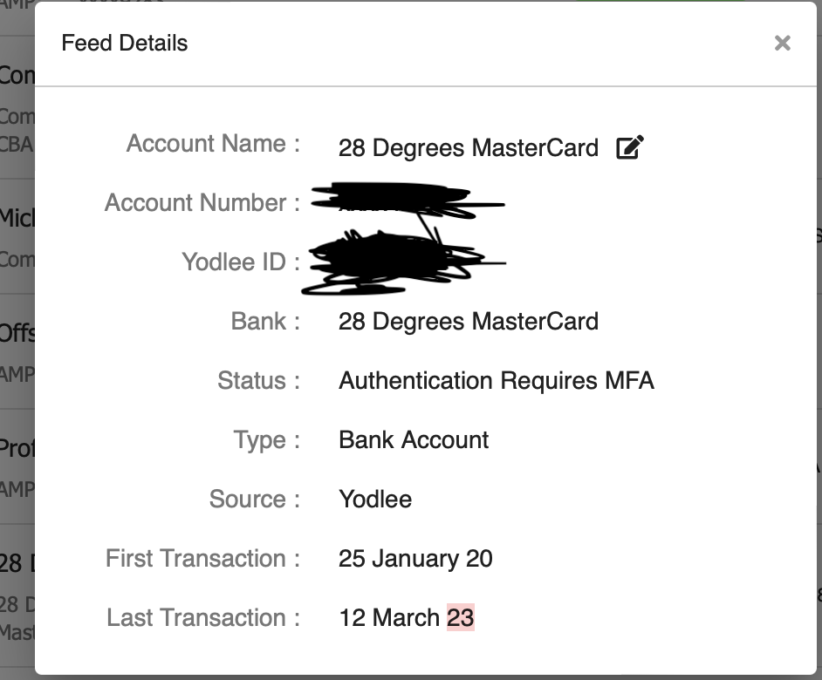822x680 pixels.
Task: Select the First Transaction date 25 January 20
Action: click(416, 558)
